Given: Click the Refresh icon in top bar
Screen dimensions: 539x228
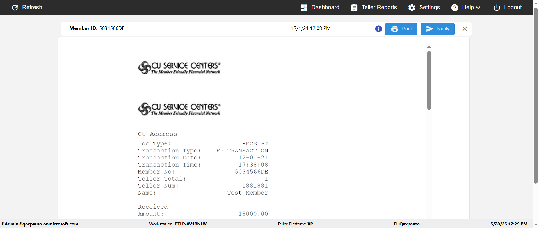Looking at the screenshot, I should click(15, 8).
